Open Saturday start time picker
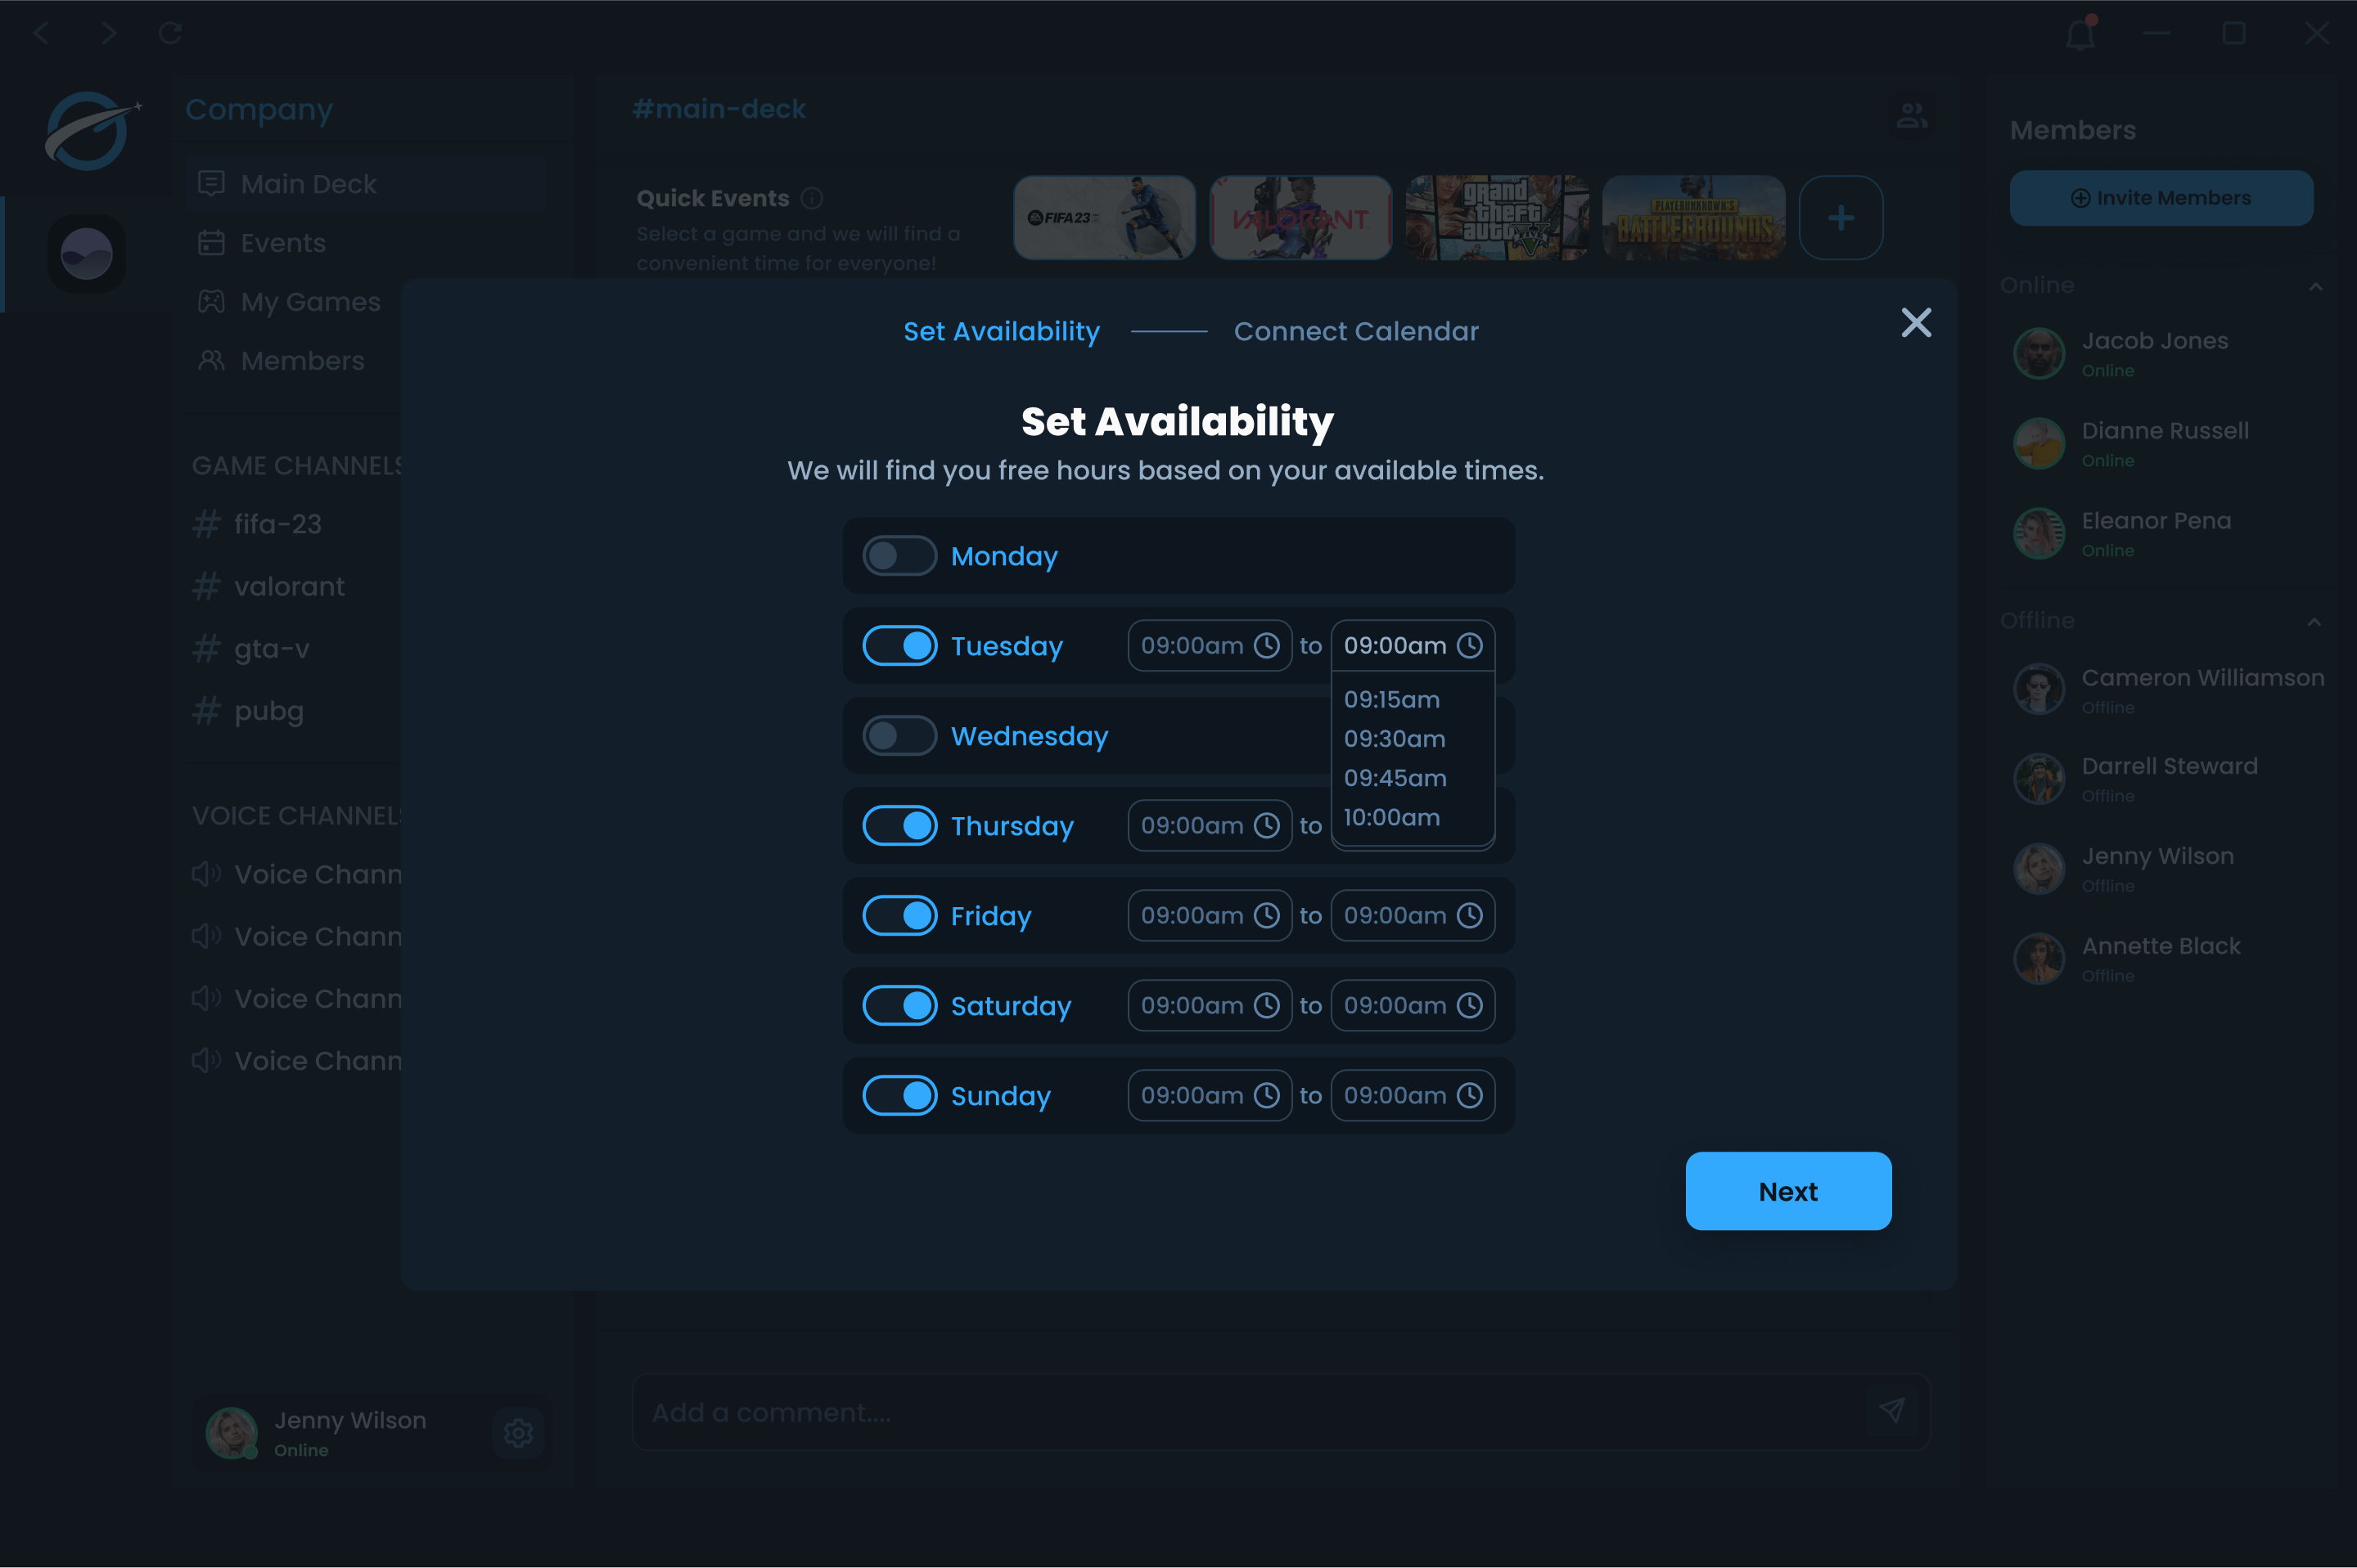This screenshot has width=2357, height=1568. pos(1210,1006)
